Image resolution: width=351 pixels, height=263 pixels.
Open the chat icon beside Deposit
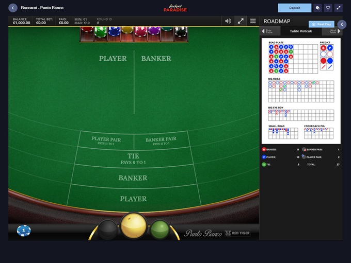point(317,8)
